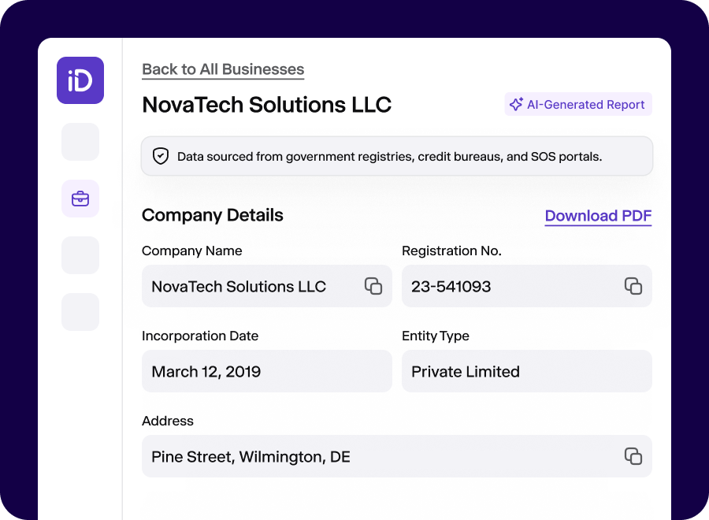This screenshot has width=709, height=520.
Task: Click the purple iD logo in the sidebar
Action: (x=80, y=80)
